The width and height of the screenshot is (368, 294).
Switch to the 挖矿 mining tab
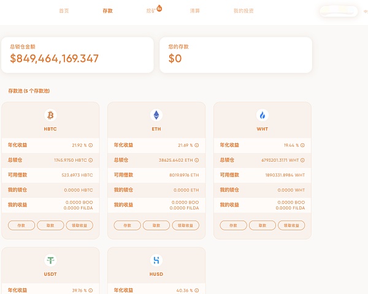151,11
